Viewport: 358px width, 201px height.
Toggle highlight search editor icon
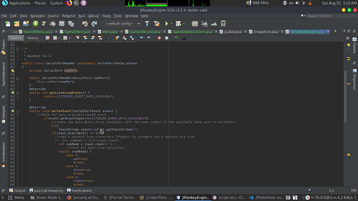(100, 38)
